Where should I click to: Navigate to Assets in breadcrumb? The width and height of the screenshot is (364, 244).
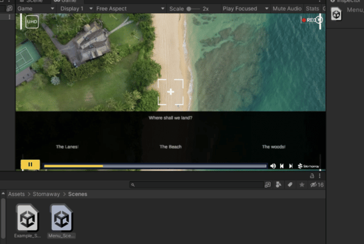tap(16, 194)
